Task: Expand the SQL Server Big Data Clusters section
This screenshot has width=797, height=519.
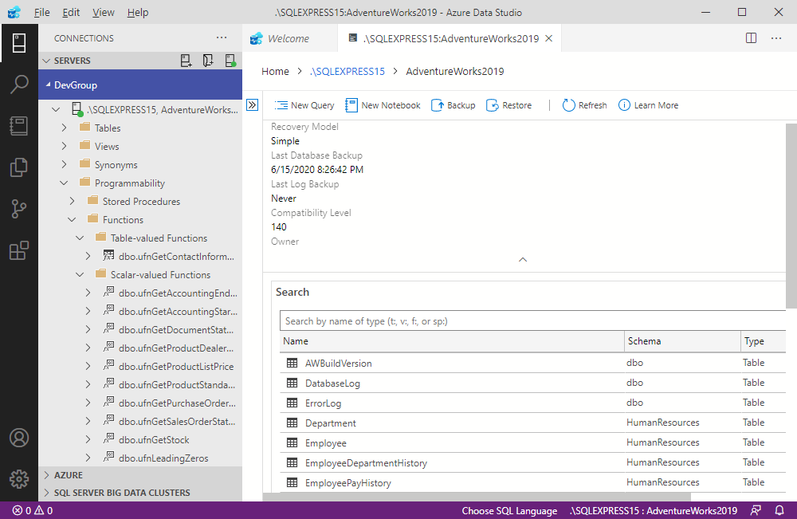Action: click(140, 493)
